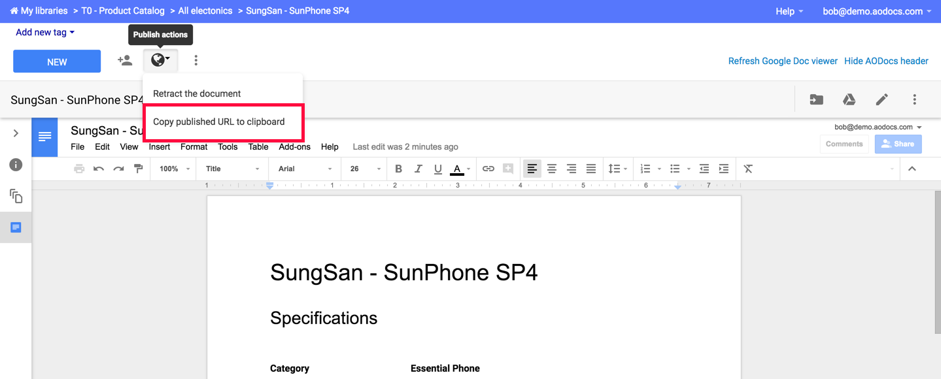
Task: Open the Help dropdown in top bar
Action: [x=789, y=11]
